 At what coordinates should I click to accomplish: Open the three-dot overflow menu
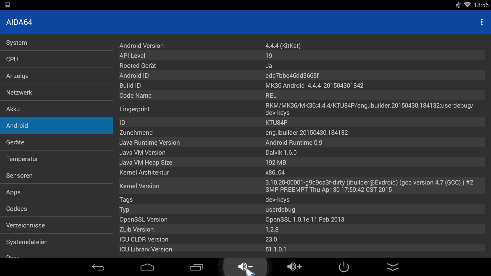click(x=482, y=22)
